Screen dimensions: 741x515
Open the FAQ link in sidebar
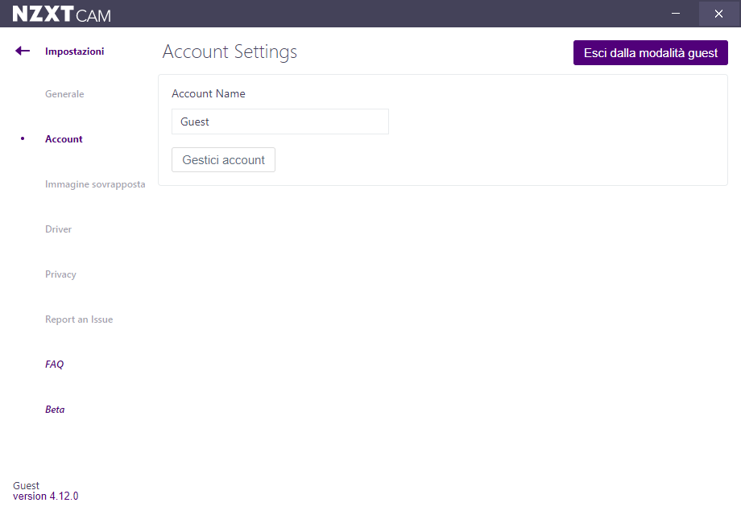pos(54,365)
